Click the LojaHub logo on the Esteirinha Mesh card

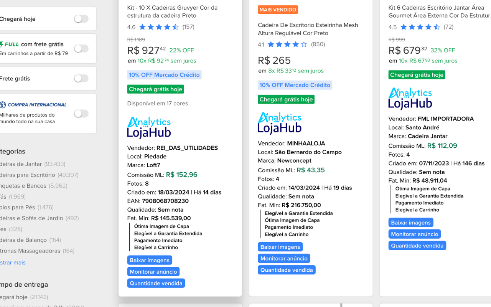point(280,123)
